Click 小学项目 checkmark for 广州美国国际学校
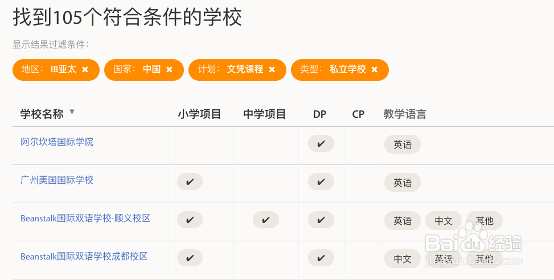This screenshot has height=280, width=554. tap(190, 182)
